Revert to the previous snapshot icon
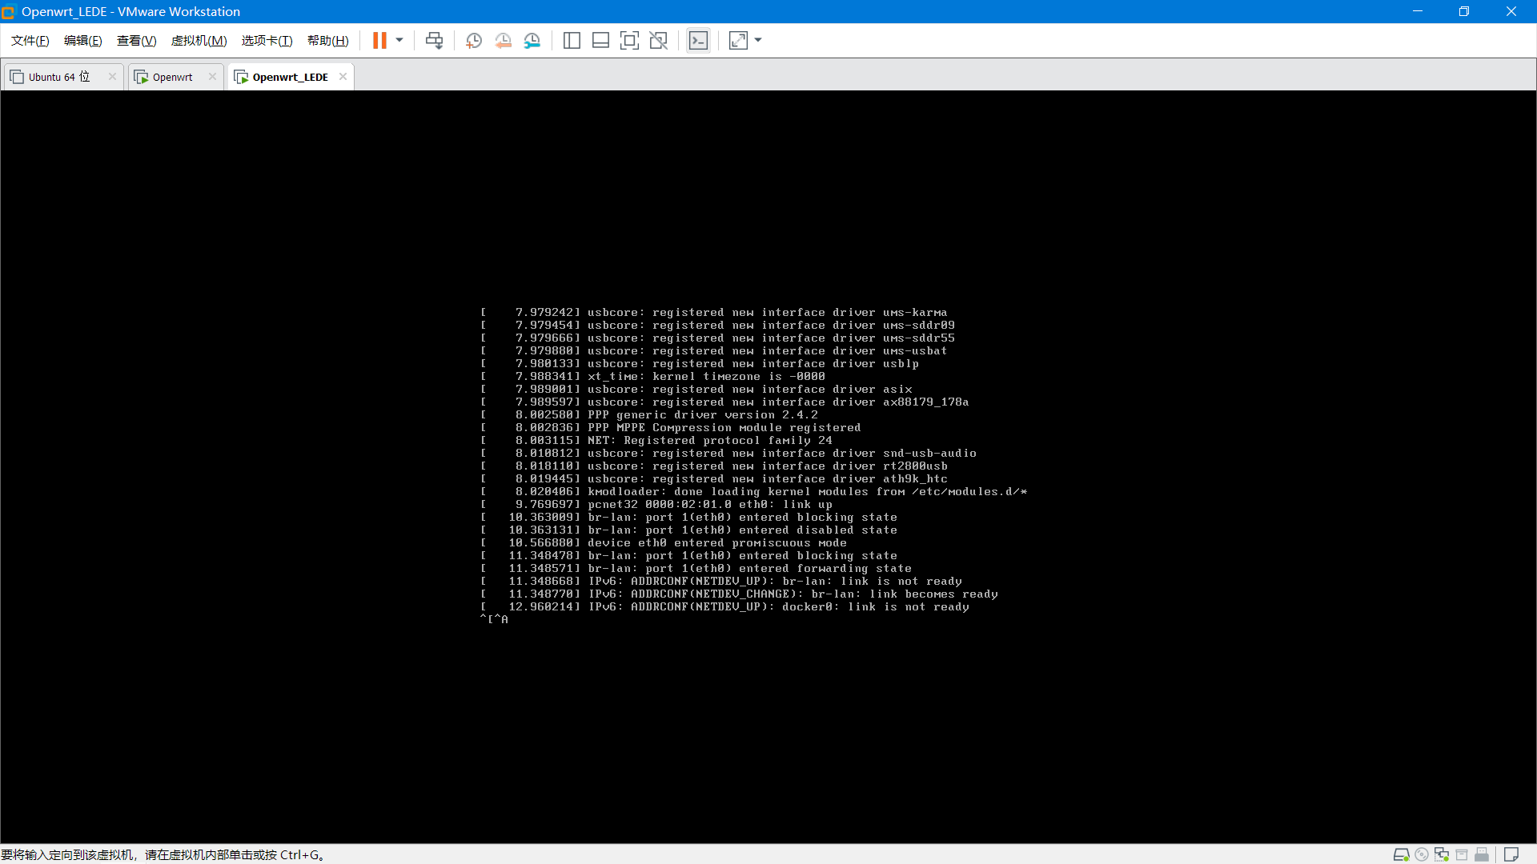This screenshot has width=1537, height=864. point(503,41)
